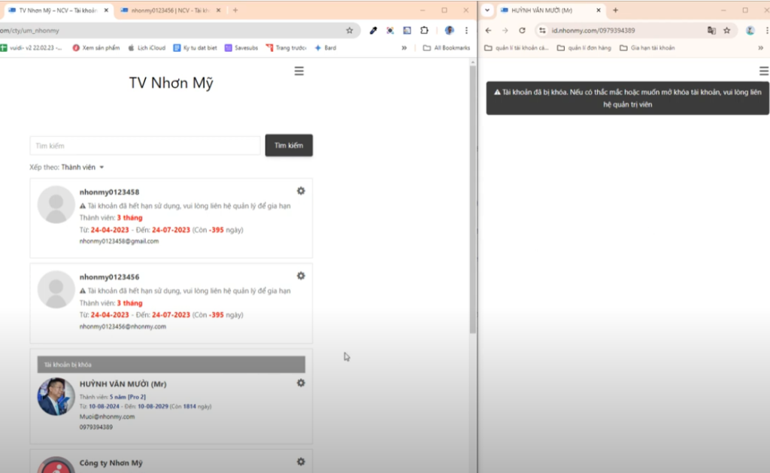Expand the Xếp theo Thành viên dropdown
The width and height of the screenshot is (770, 473).
[x=83, y=167]
